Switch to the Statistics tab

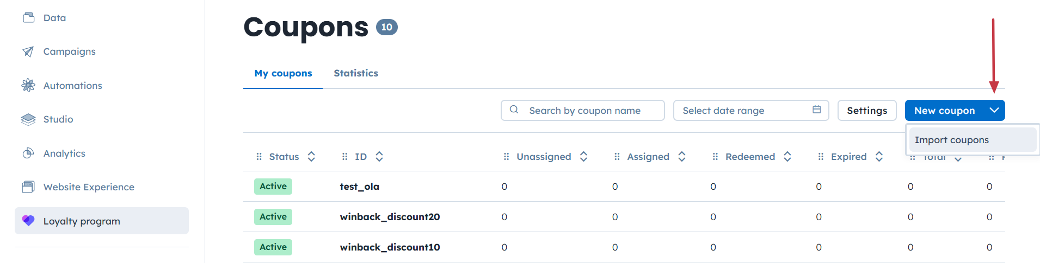tap(356, 73)
